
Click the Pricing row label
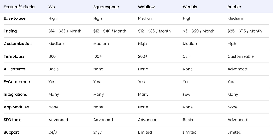pyautogui.click(x=10, y=31)
